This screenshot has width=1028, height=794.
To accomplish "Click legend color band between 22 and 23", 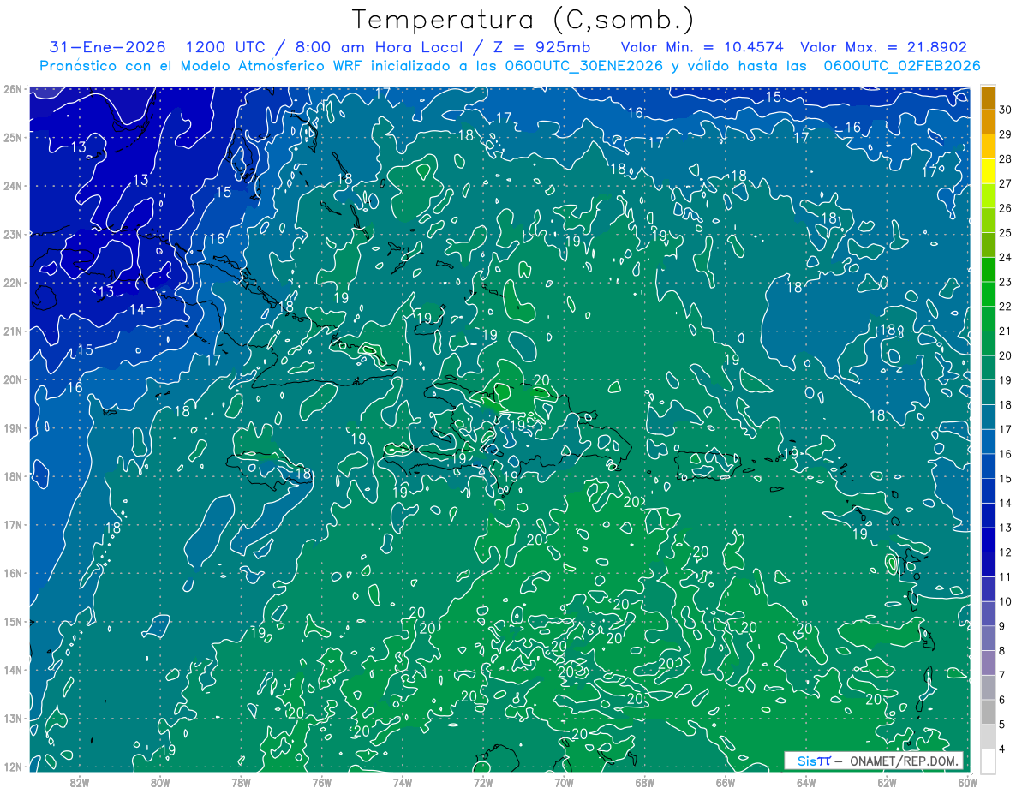I will (x=988, y=294).
